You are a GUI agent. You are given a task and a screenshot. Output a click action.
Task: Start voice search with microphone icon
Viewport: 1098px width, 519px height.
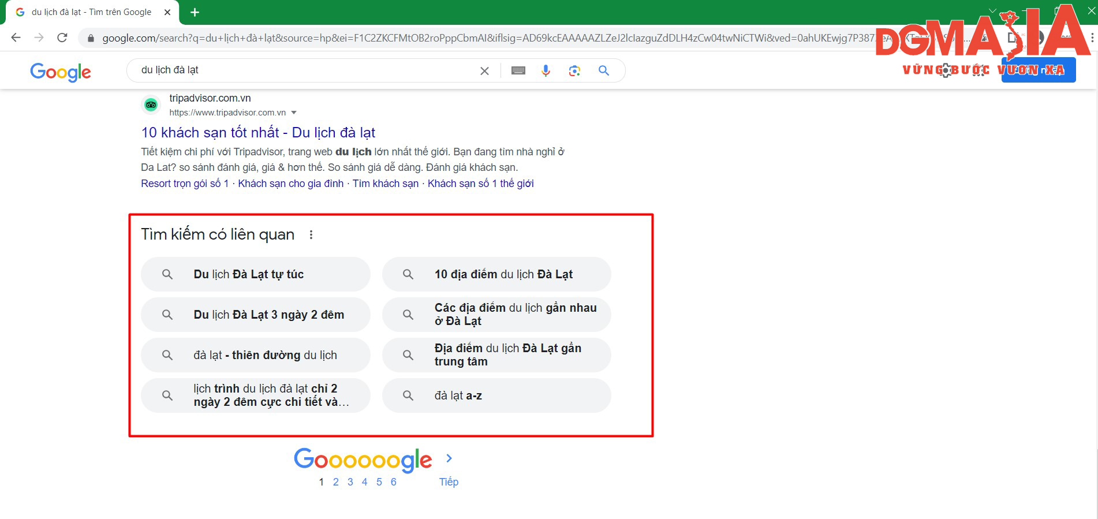pos(546,70)
